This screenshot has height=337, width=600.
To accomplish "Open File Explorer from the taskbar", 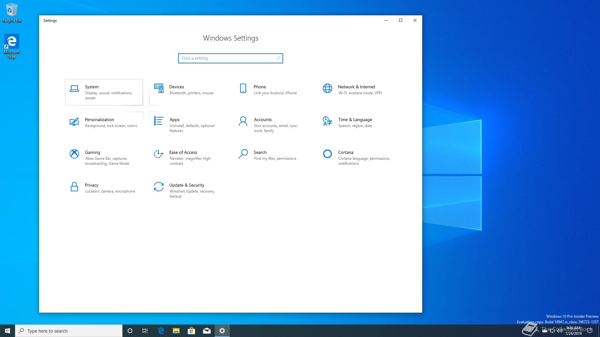I will point(176,331).
